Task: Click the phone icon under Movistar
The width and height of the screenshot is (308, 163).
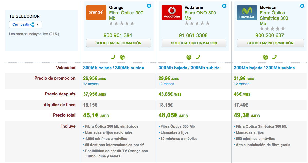Action: (x=274, y=57)
